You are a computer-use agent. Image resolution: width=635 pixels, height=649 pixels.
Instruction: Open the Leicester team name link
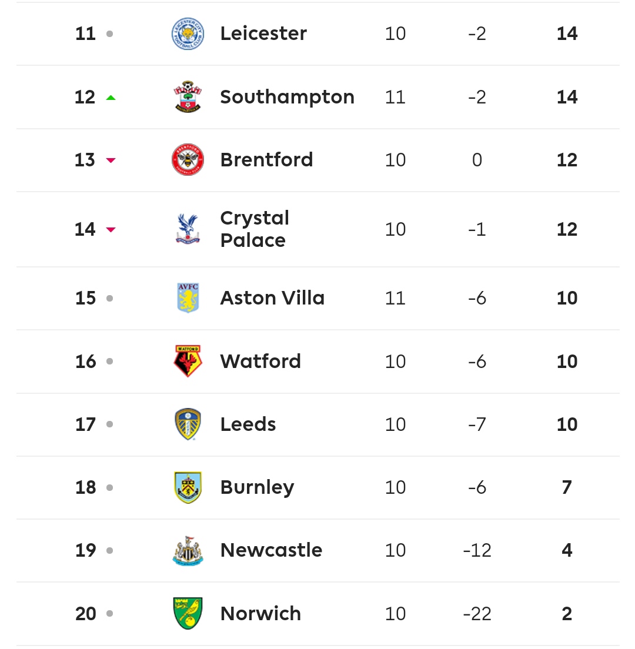coord(263,34)
